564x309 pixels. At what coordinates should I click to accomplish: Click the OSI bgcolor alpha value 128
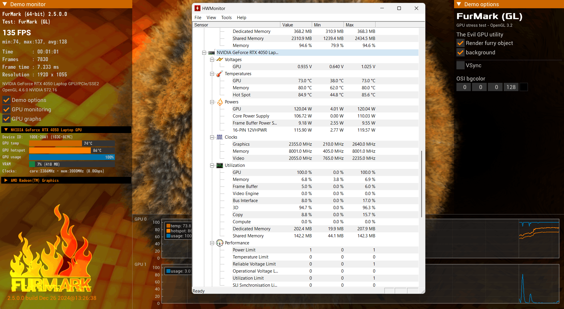(x=511, y=87)
